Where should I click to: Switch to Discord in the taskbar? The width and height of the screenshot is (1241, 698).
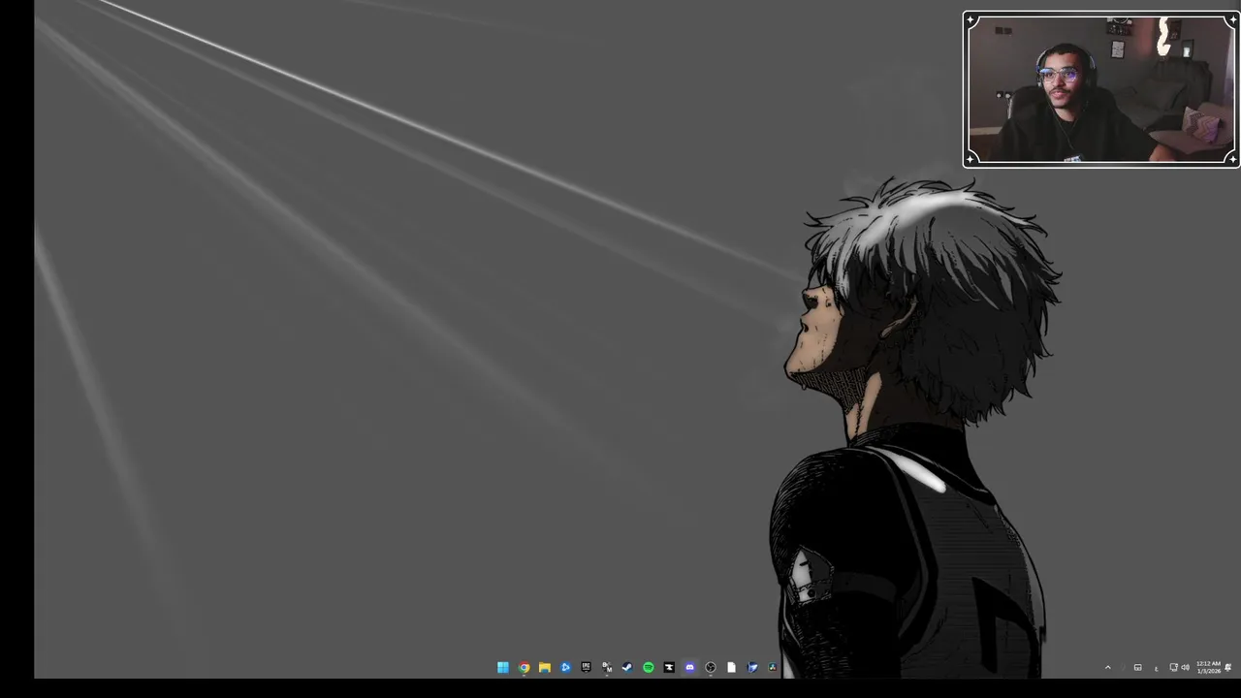point(689,667)
